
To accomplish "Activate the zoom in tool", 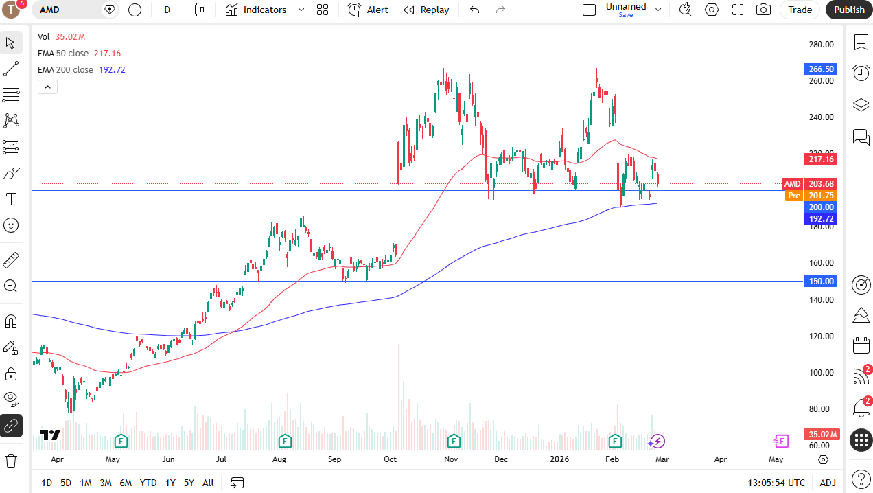I will point(11,286).
